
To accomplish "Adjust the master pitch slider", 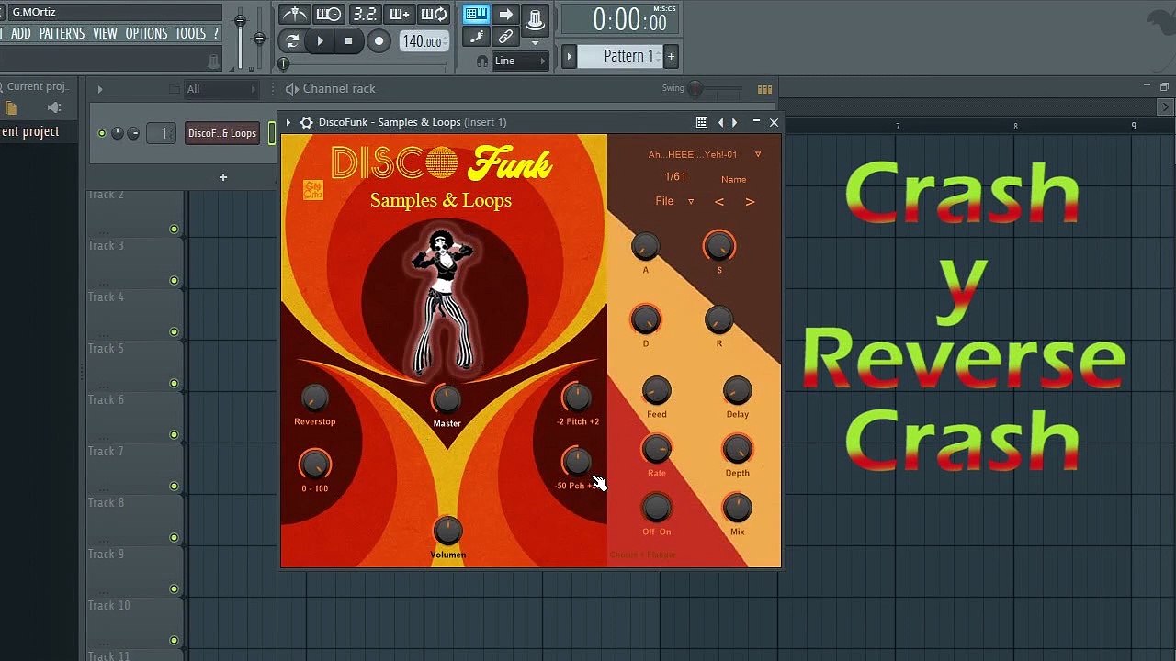I will 259,37.
